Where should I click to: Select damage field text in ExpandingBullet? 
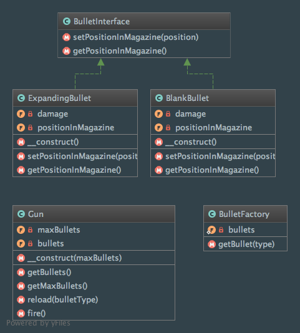(x=52, y=114)
